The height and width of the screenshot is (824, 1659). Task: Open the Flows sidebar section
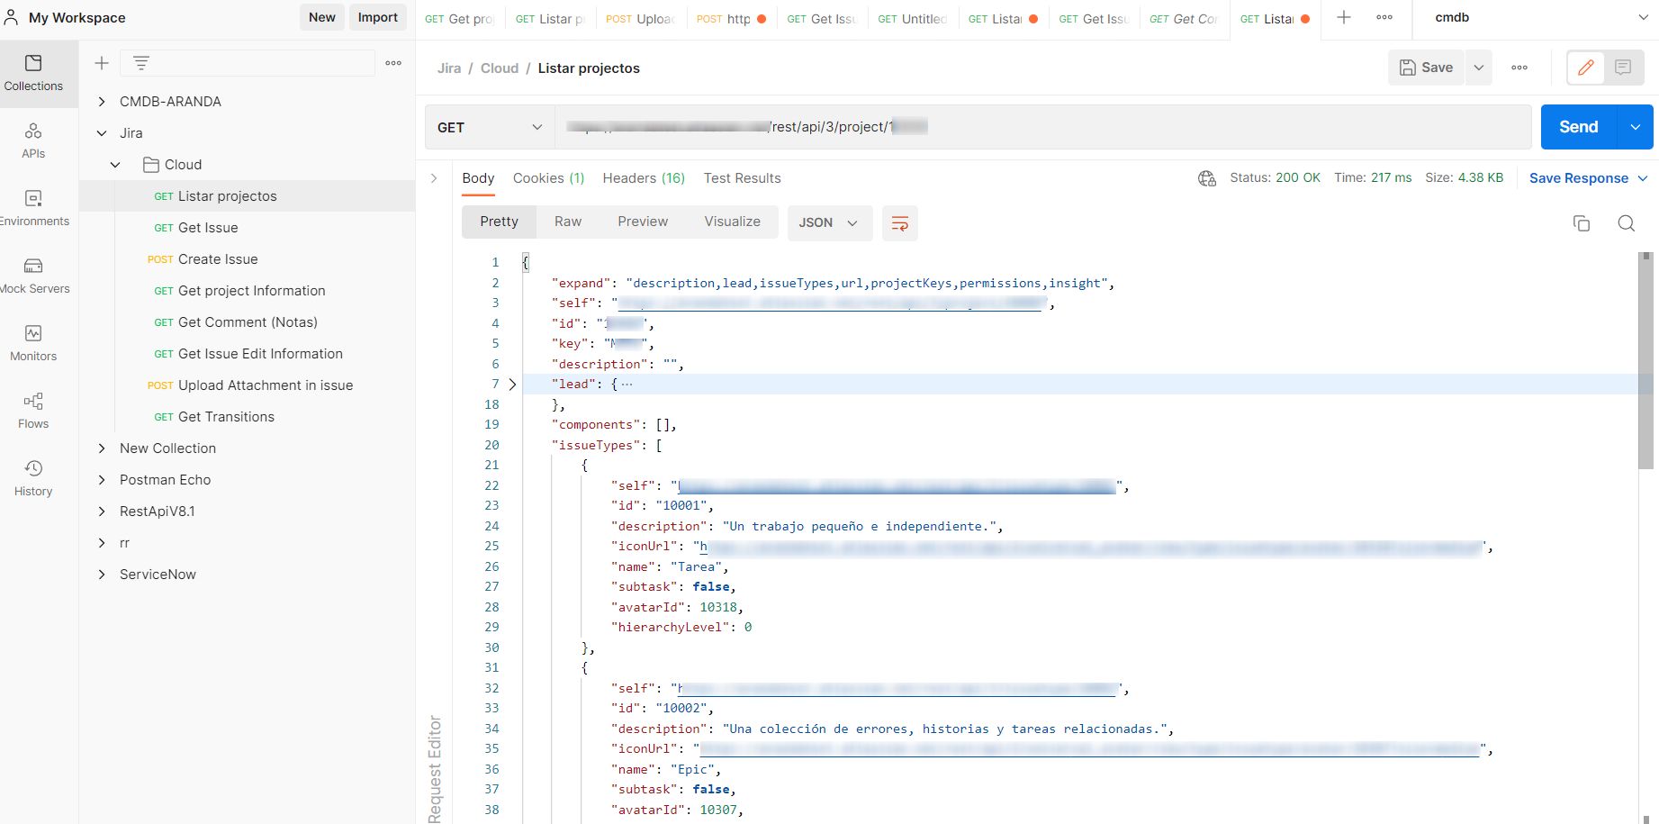point(33,411)
